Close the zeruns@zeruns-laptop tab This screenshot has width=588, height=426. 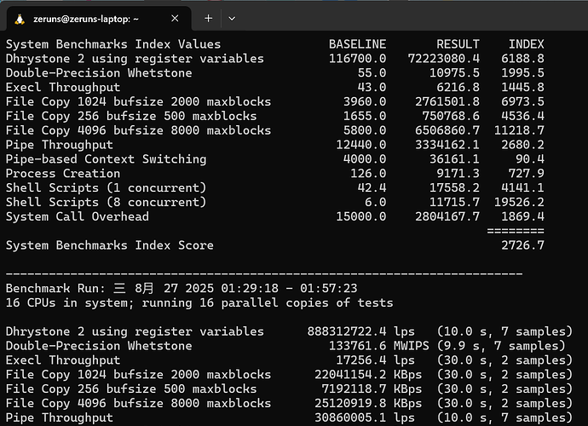(175, 19)
